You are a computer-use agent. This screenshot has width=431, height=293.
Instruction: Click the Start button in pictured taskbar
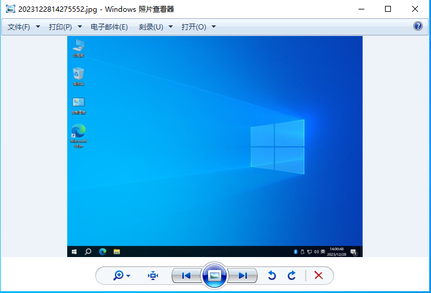[x=74, y=252]
